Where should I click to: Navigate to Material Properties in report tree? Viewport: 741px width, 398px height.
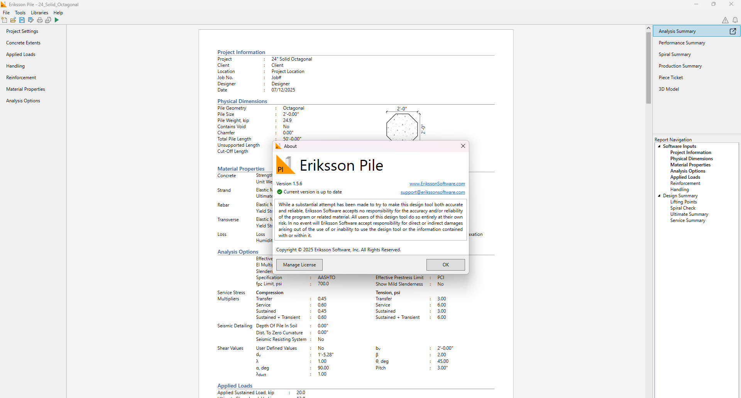[690, 165]
